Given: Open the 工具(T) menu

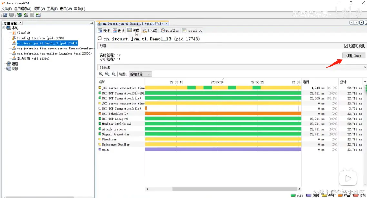Looking at the screenshot, I should coord(52,9).
